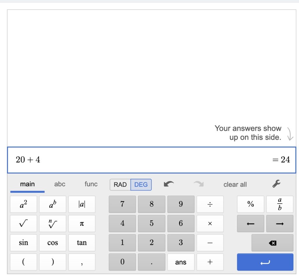Click the redo arrow icon
Image resolution: width=299 pixels, height=277 pixels.
(x=199, y=184)
